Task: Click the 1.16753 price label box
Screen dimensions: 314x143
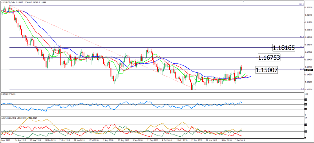Action: (269, 58)
